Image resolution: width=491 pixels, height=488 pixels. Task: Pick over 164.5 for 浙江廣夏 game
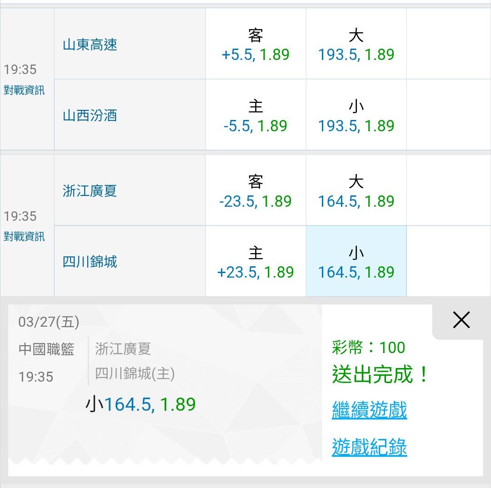tap(356, 191)
